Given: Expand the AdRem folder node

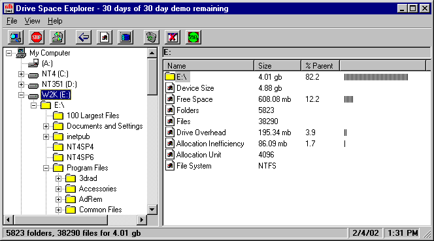Looking at the screenshot, I should pyautogui.click(x=58, y=199).
